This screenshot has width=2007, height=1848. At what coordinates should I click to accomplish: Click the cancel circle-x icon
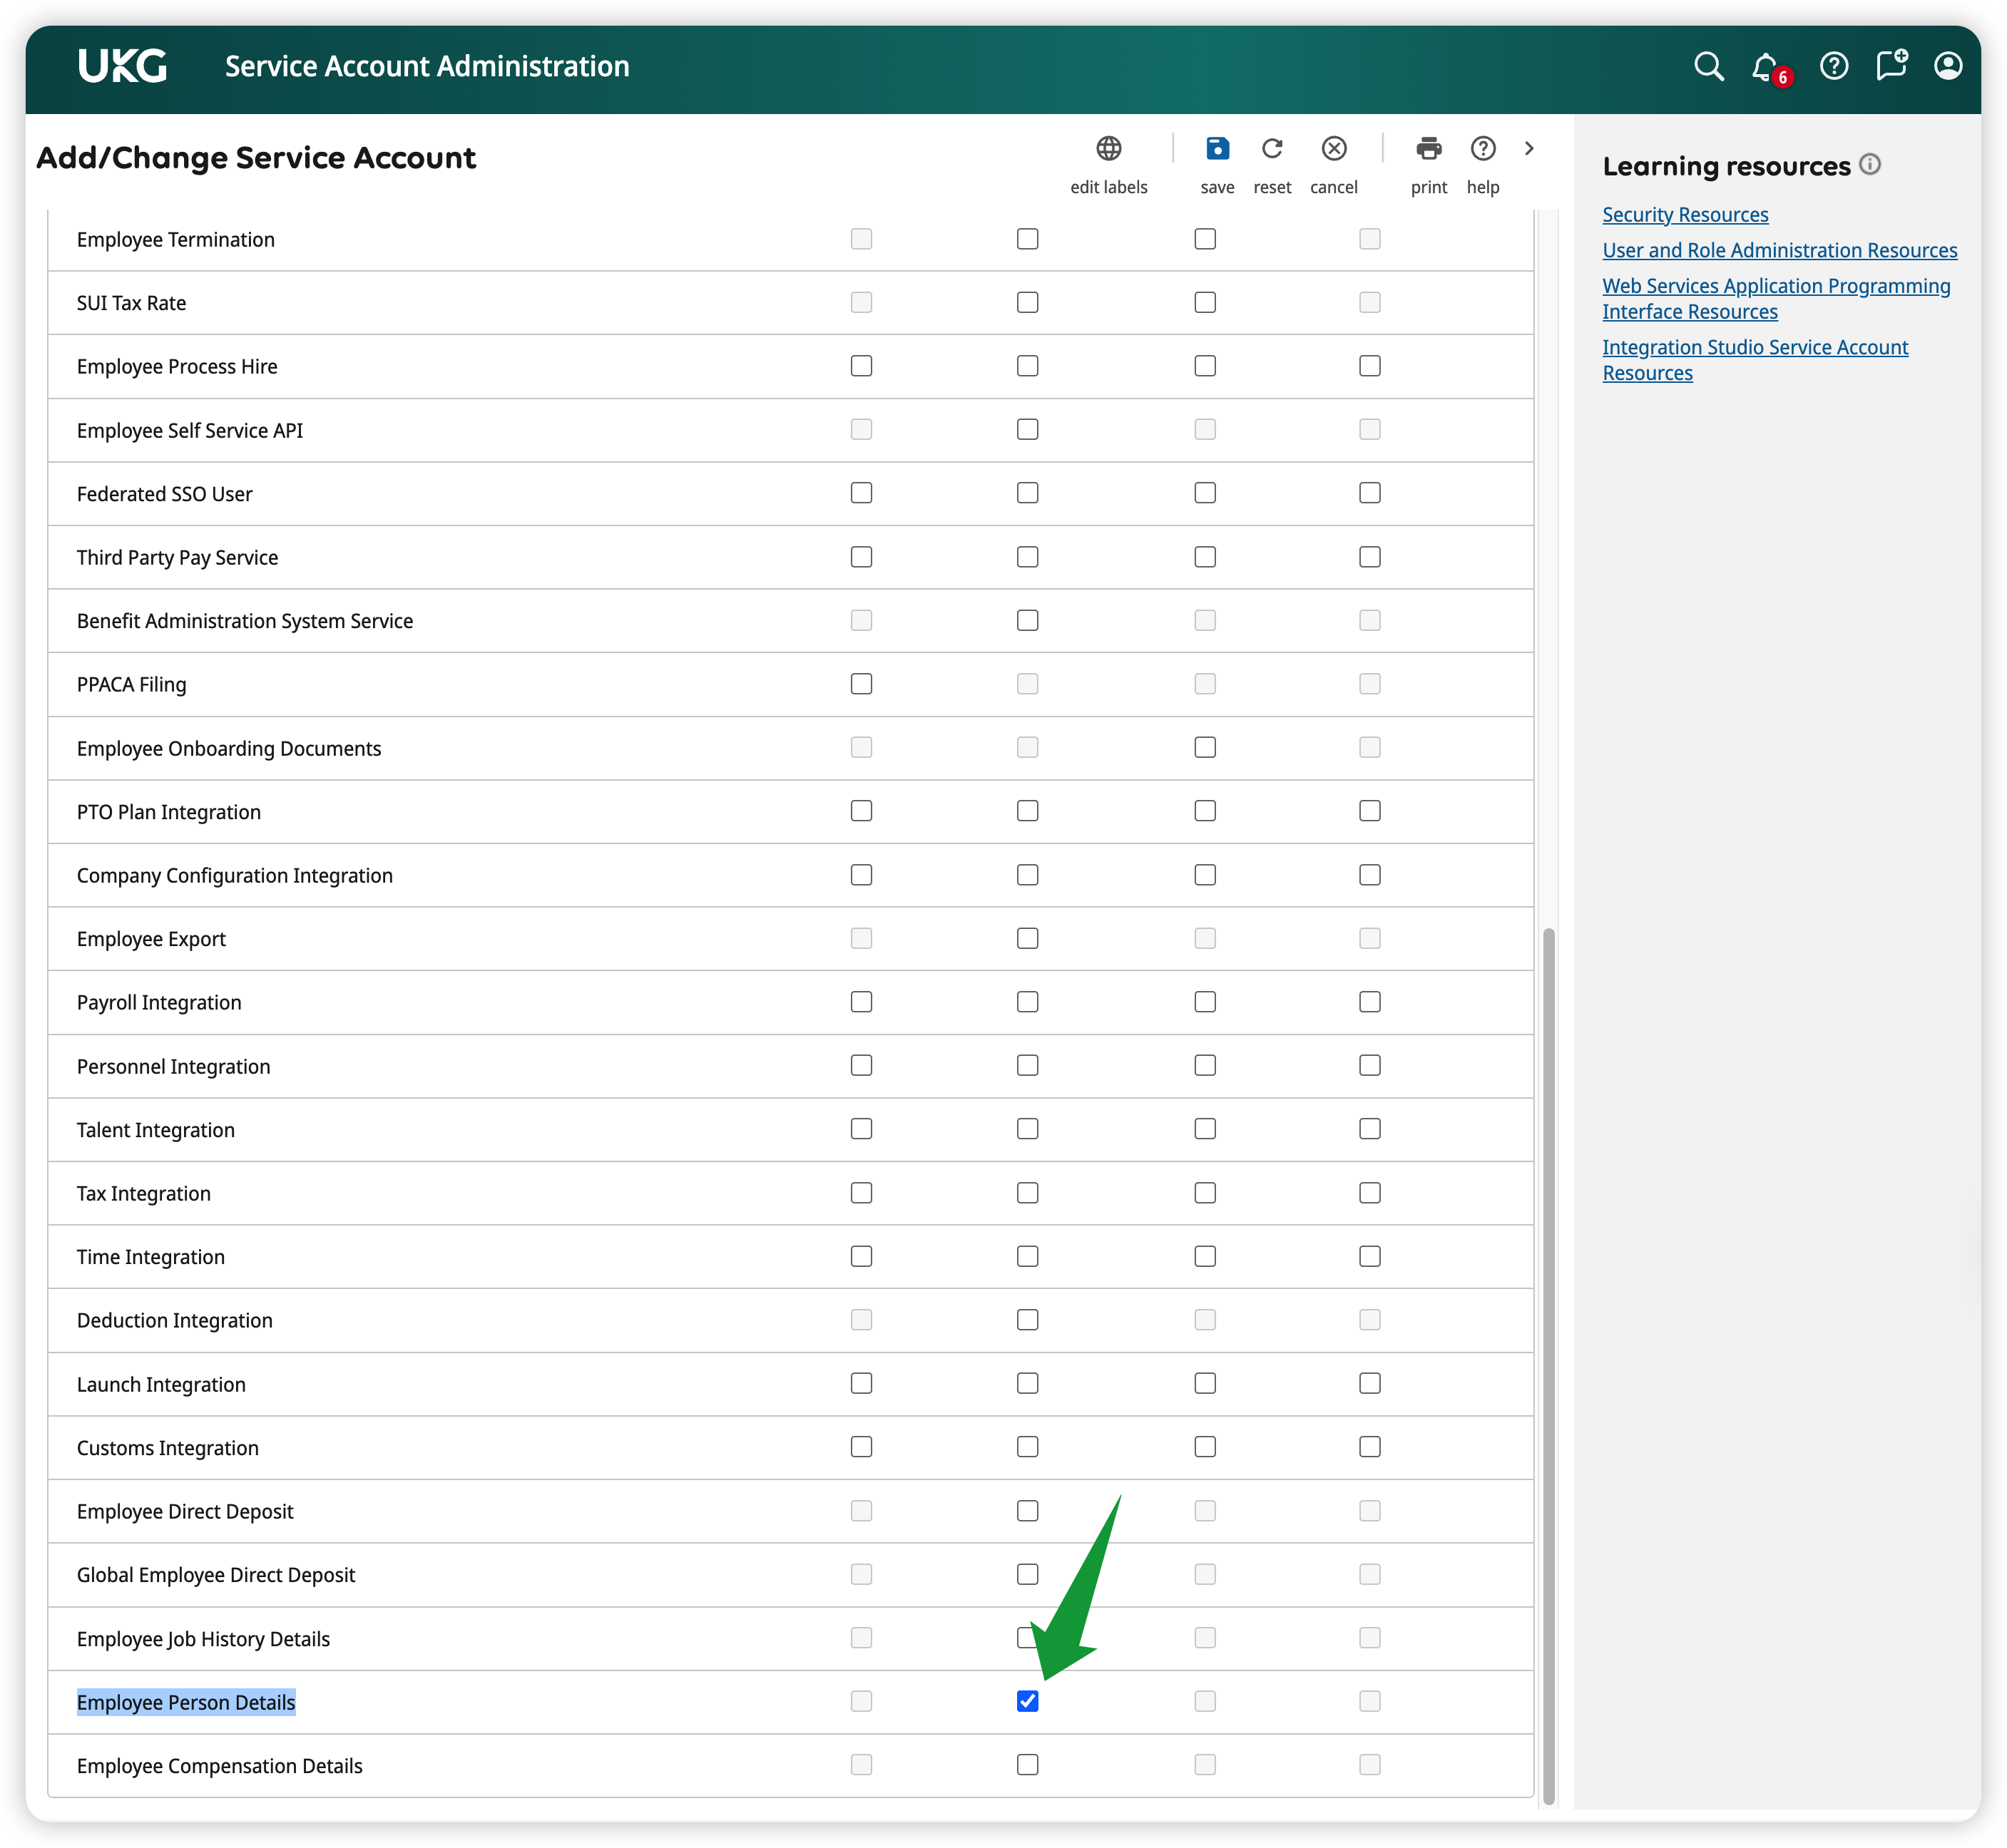click(x=1334, y=149)
